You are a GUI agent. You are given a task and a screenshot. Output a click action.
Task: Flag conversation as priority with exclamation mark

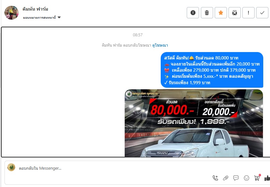click(x=248, y=13)
